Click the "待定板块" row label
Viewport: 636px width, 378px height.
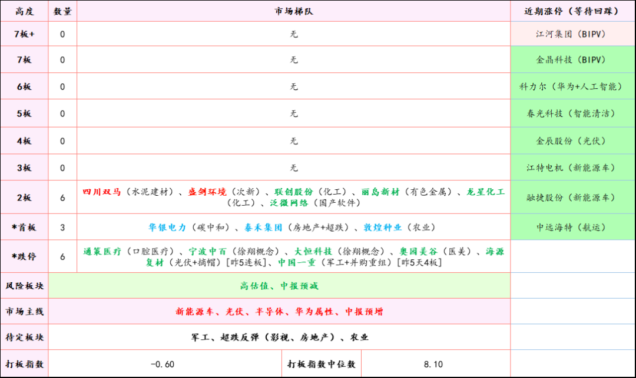(24, 337)
